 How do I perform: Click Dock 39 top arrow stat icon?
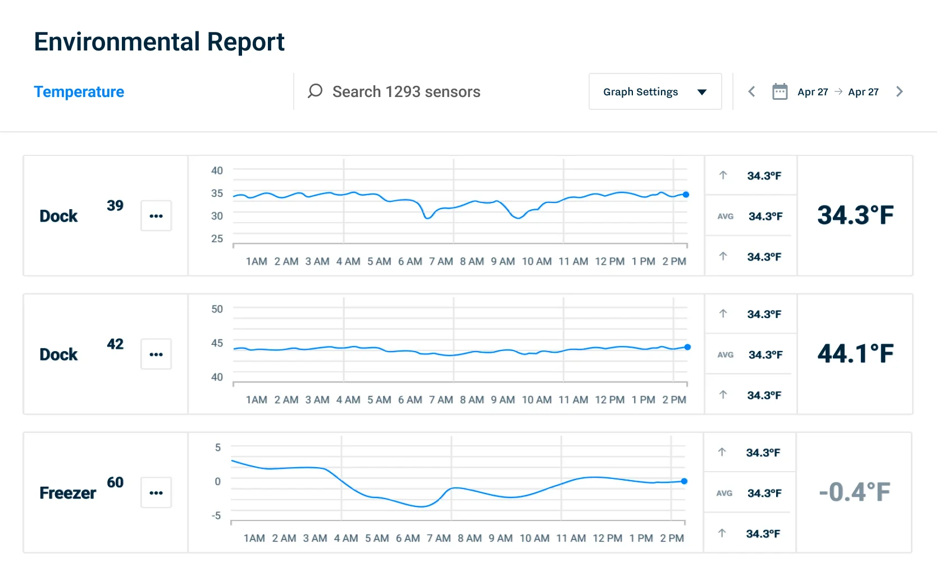point(723,176)
